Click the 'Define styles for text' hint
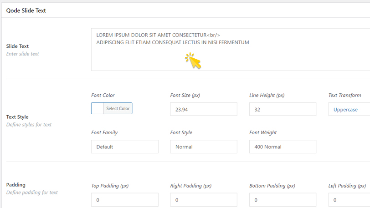This screenshot has width=370, height=208. tap(29, 125)
